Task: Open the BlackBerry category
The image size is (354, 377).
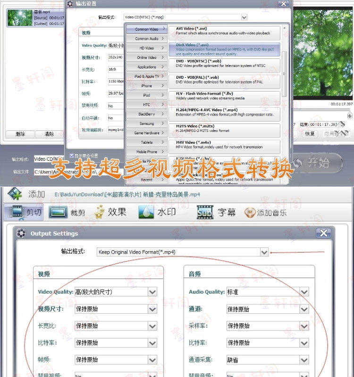Action: pos(147,114)
